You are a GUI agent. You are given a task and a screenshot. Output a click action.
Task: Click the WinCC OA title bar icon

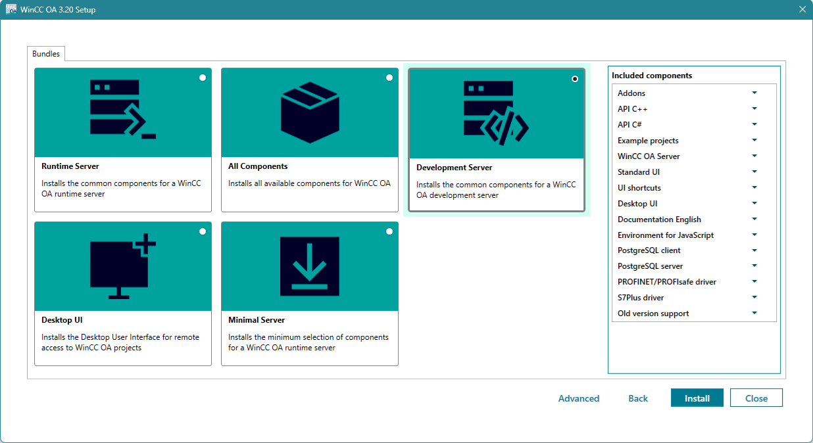click(x=11, y=10)
